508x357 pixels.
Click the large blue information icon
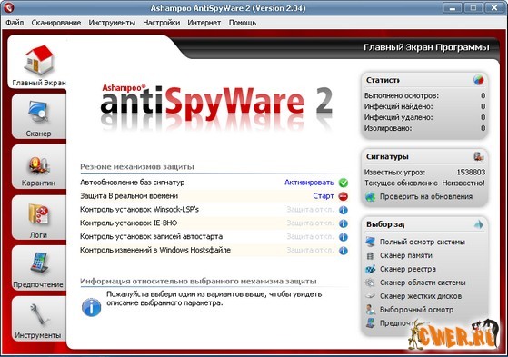(x=92, y=307)
